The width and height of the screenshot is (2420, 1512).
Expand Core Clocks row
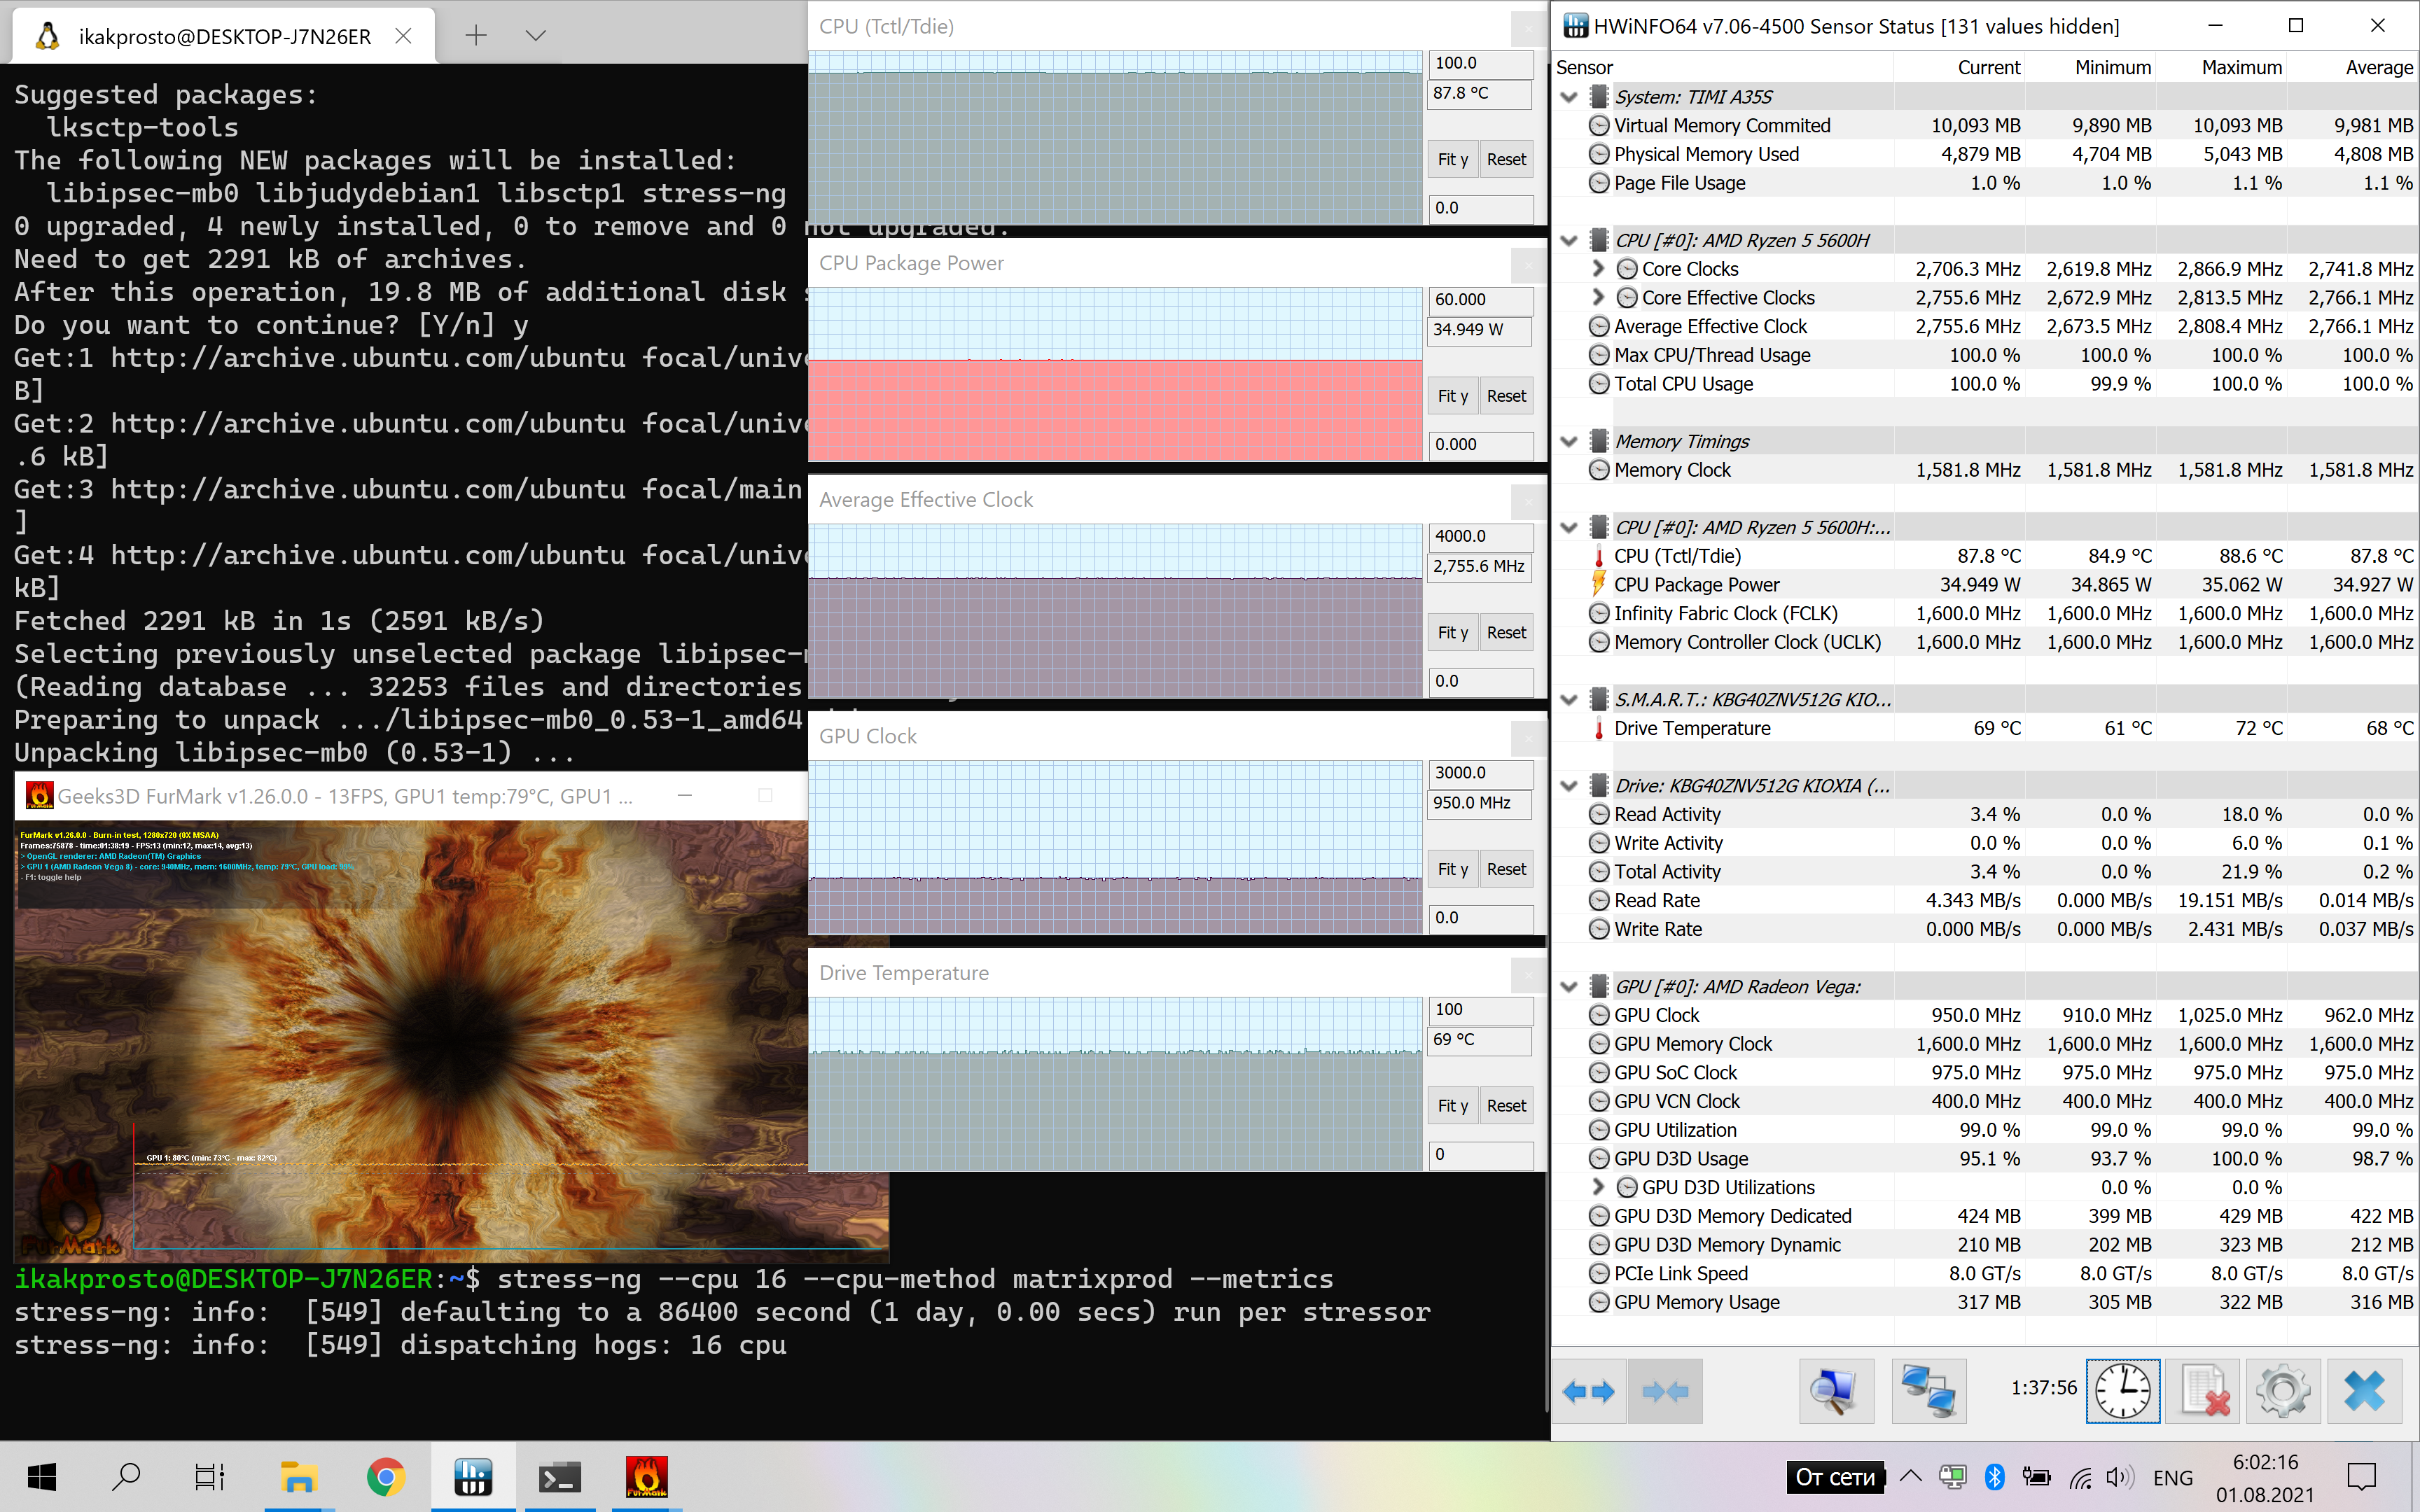click(1598, 268)
